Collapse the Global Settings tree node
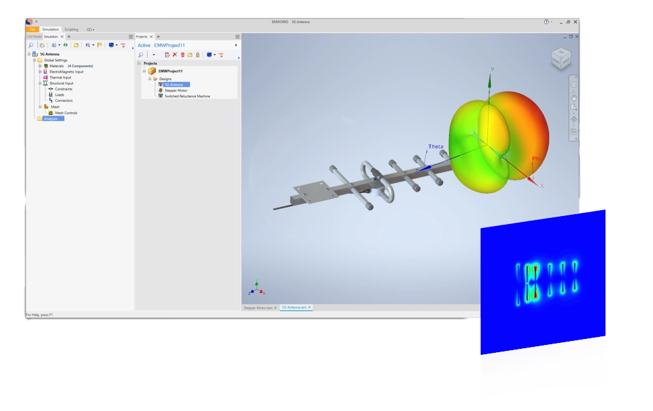The width and height of the screenshot is (653, 411). click(x=34, y=60)
